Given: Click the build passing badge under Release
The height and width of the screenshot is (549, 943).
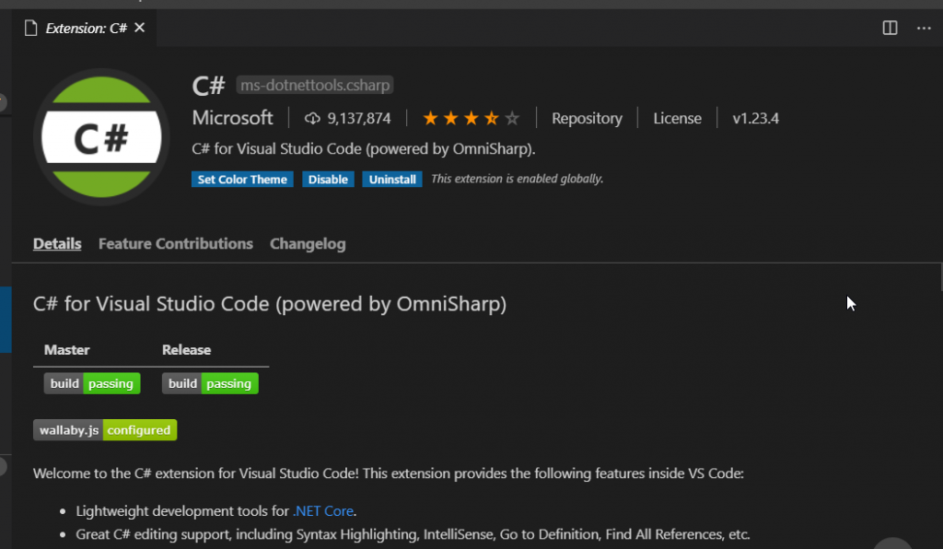Looking at the screenshot, I should 210,383.
